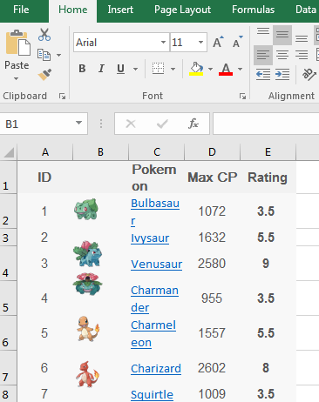Screen dimensions: 319x402
Task: Expand the Underline style arrow
Action: coord(135,69)
